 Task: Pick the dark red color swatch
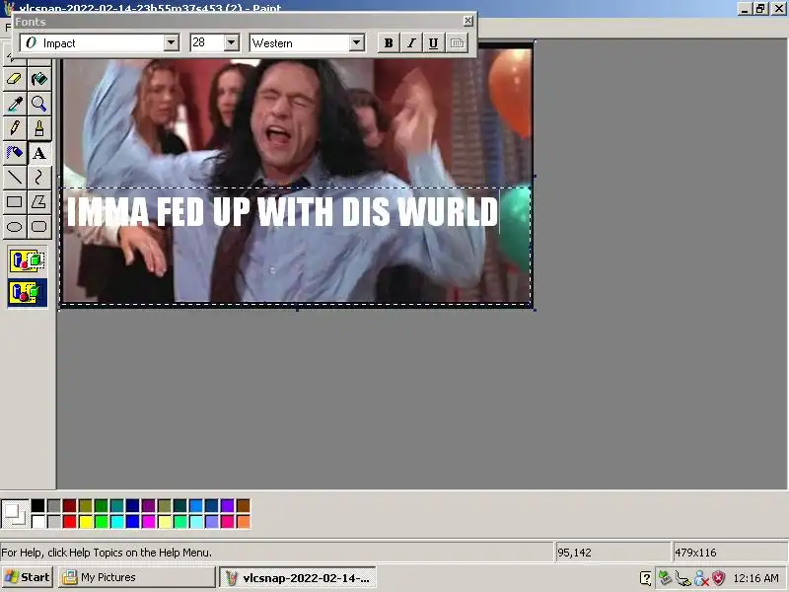click(x=69, y=505)
